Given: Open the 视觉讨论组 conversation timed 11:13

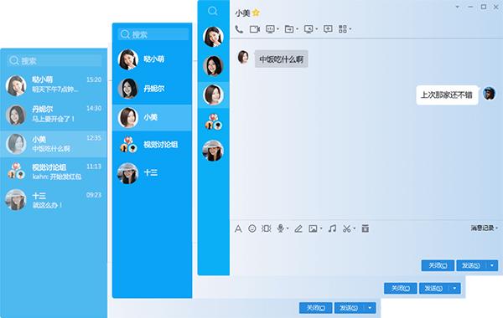Looking at the screenshot, I should [x=54, y=171].
